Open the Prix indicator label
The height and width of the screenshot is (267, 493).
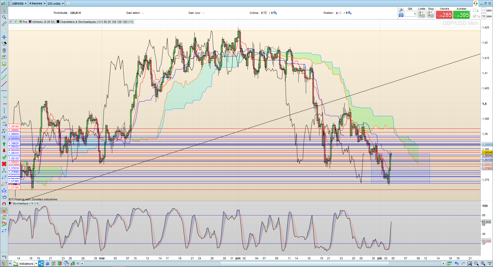(x=23, y=22)
